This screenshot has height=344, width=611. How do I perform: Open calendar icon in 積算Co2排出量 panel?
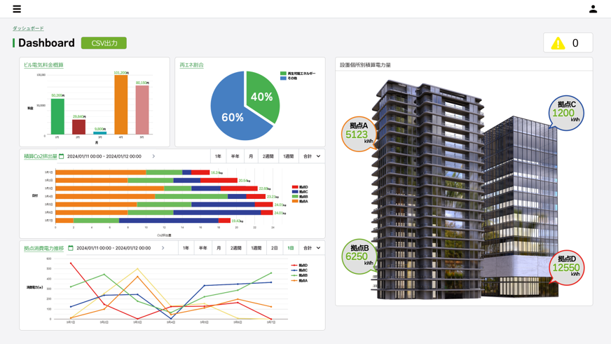point(62,156)
